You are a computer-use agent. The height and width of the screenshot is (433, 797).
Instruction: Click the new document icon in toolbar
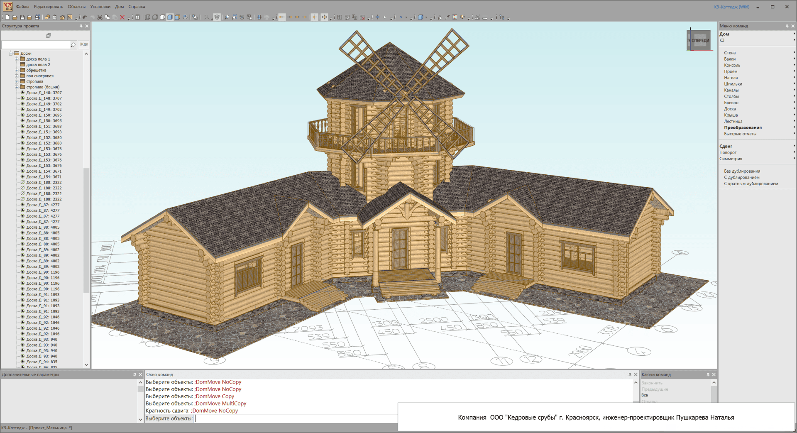[7, 17]
